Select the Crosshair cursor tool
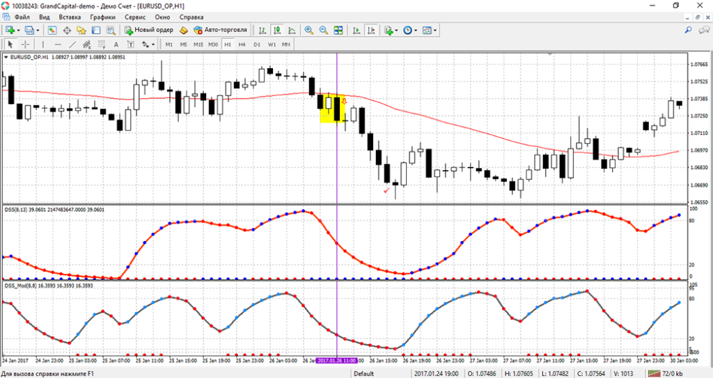 click(26, 44)
